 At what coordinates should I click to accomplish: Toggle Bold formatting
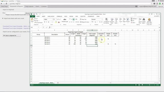click(45, 22)
